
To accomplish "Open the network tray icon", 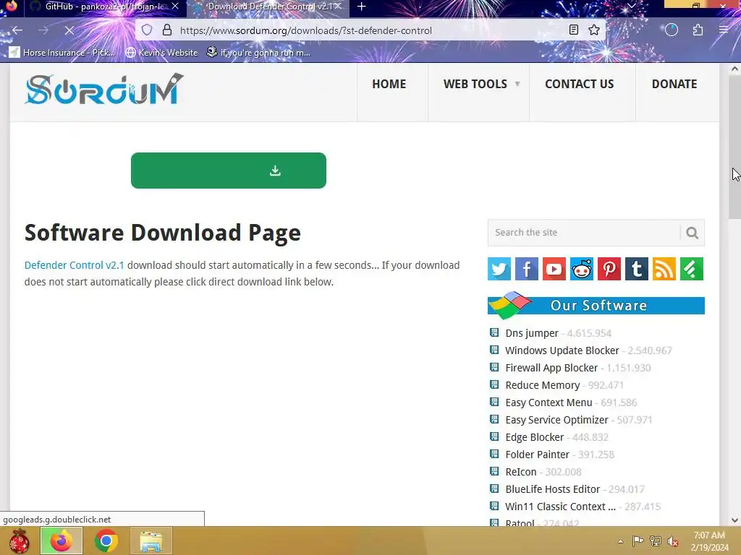I will (x=656, y=541).
